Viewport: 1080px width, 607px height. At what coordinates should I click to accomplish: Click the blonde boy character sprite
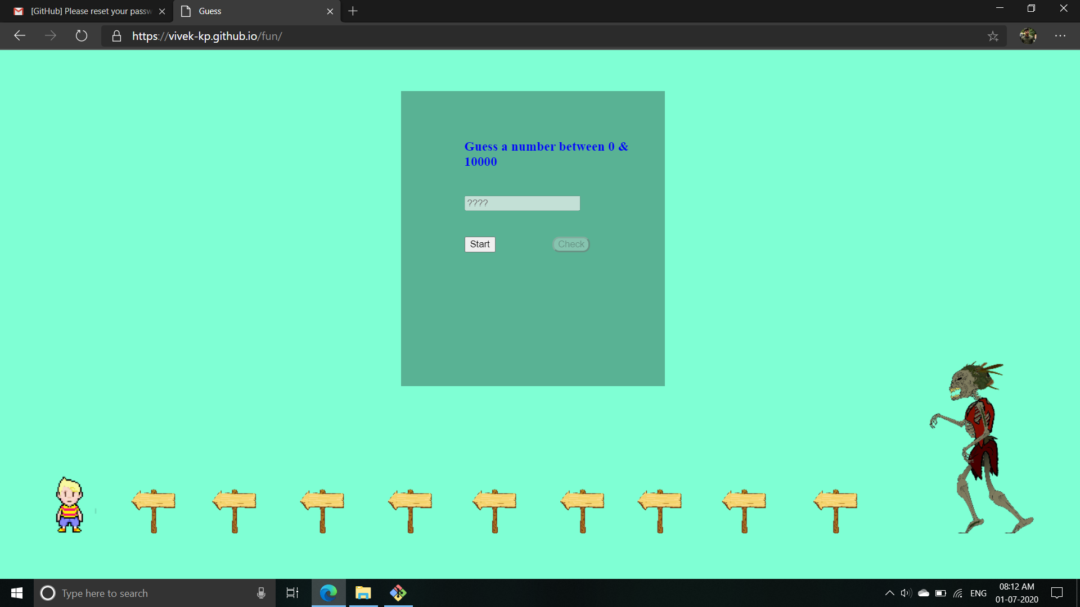[69, 505]
